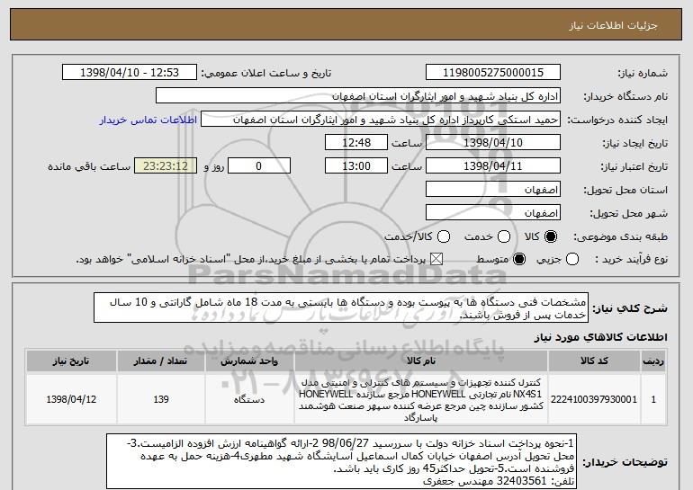Click the توضیحات خریدار notes box

(342, 461)
